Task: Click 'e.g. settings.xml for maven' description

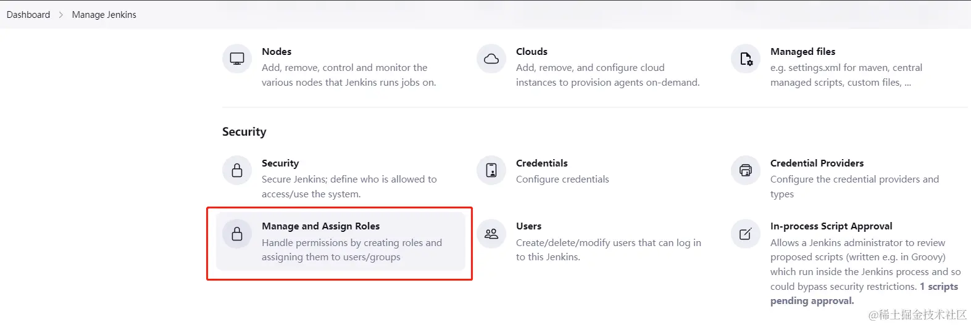Action: [846, 75]
